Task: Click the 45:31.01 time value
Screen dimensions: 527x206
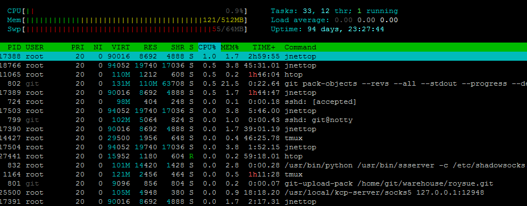Action: tap(261, 65)
